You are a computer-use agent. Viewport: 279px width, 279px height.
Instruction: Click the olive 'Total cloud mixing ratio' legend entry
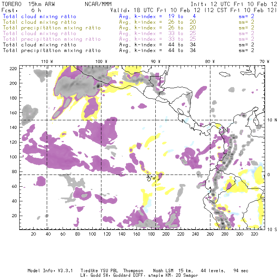tap(40, 22)
